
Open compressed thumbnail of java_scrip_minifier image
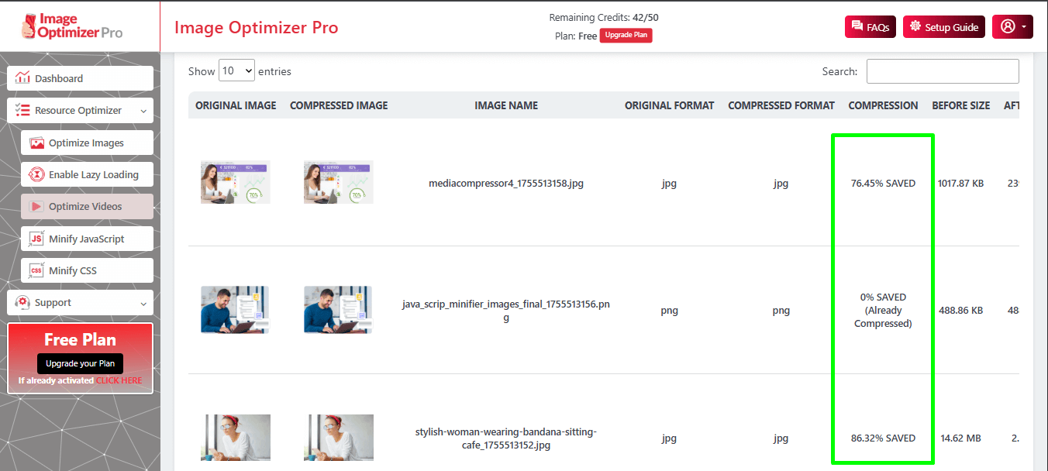pyautogui.click(x=338, y=310)
